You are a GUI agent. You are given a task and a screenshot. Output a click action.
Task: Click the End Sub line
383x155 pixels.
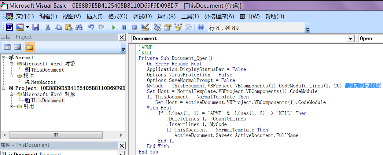click(x=148, y=152)
